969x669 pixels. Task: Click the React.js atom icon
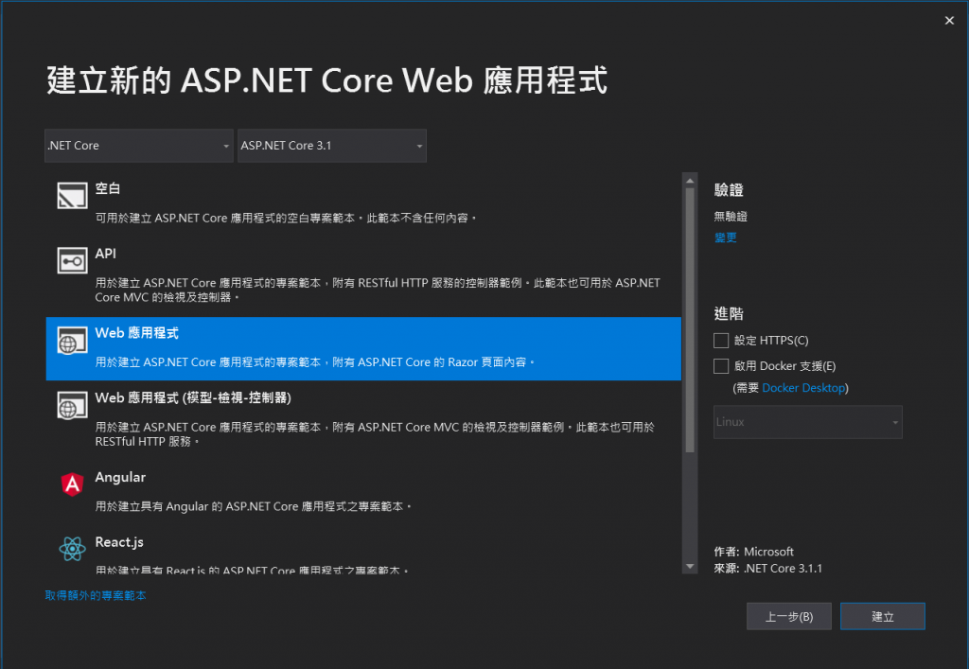[x=72, y=549]
